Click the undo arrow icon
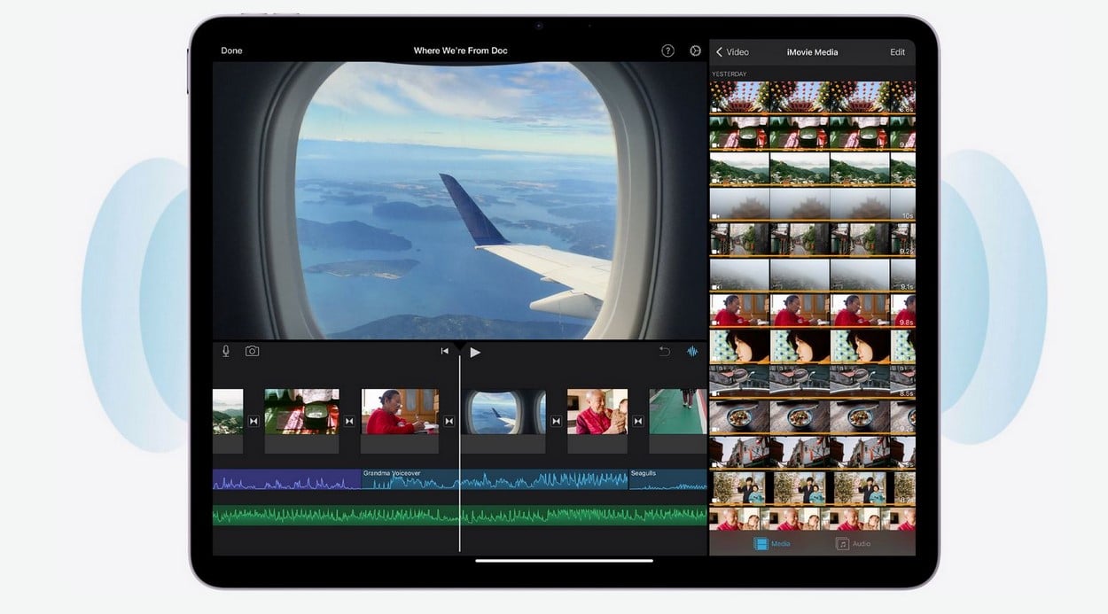Screen dimensions: 1108x614 click(664, 352)
